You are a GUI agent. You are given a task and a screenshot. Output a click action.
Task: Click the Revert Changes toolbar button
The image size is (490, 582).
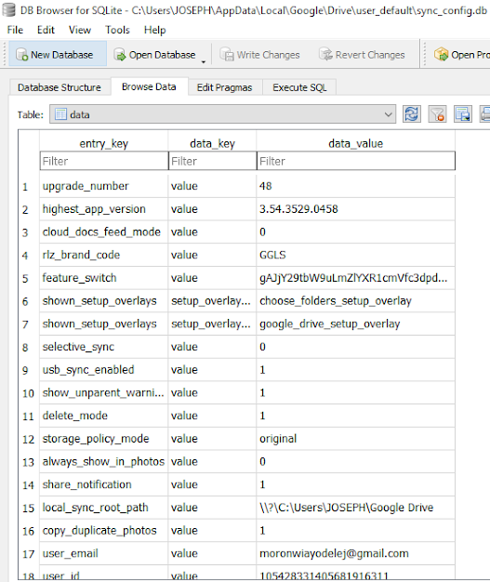[x=362, y=55]
